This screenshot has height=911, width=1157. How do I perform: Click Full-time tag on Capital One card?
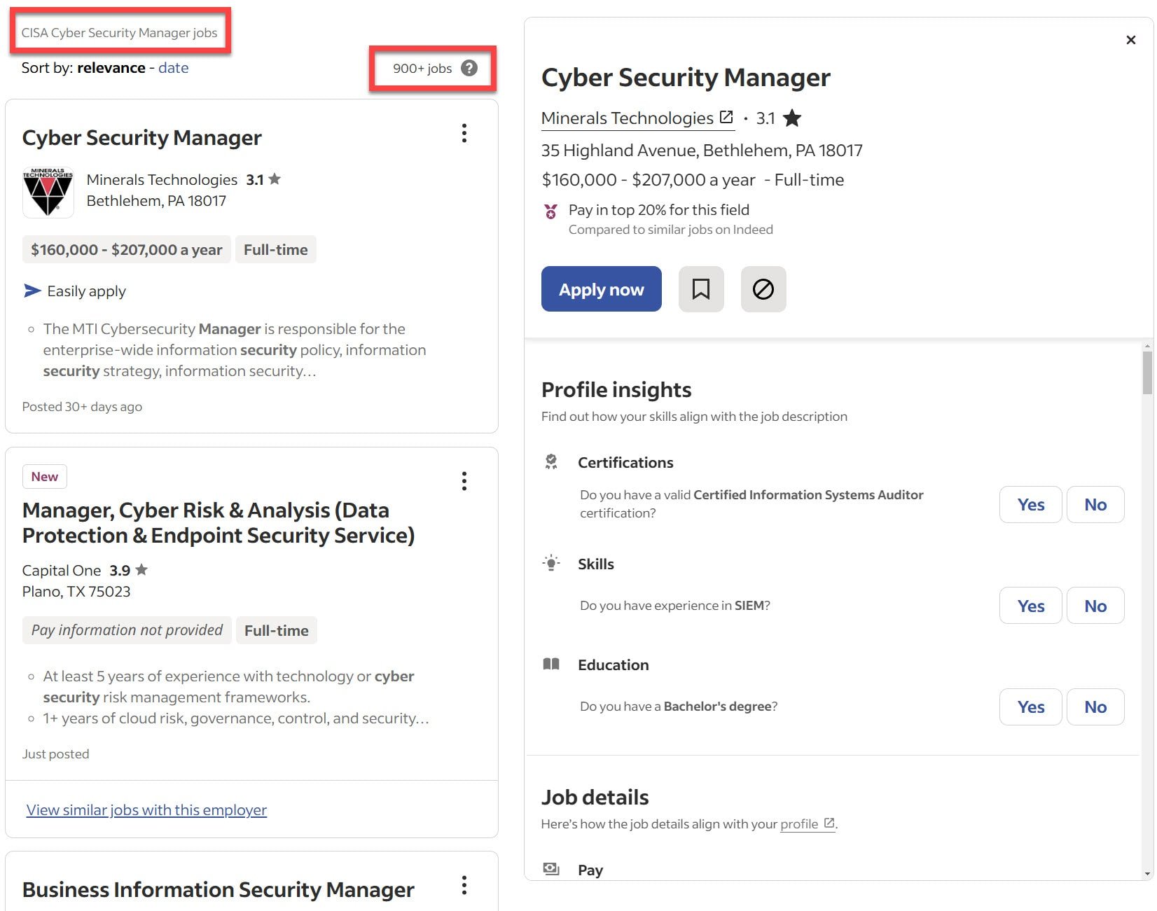tap(277, 630)
